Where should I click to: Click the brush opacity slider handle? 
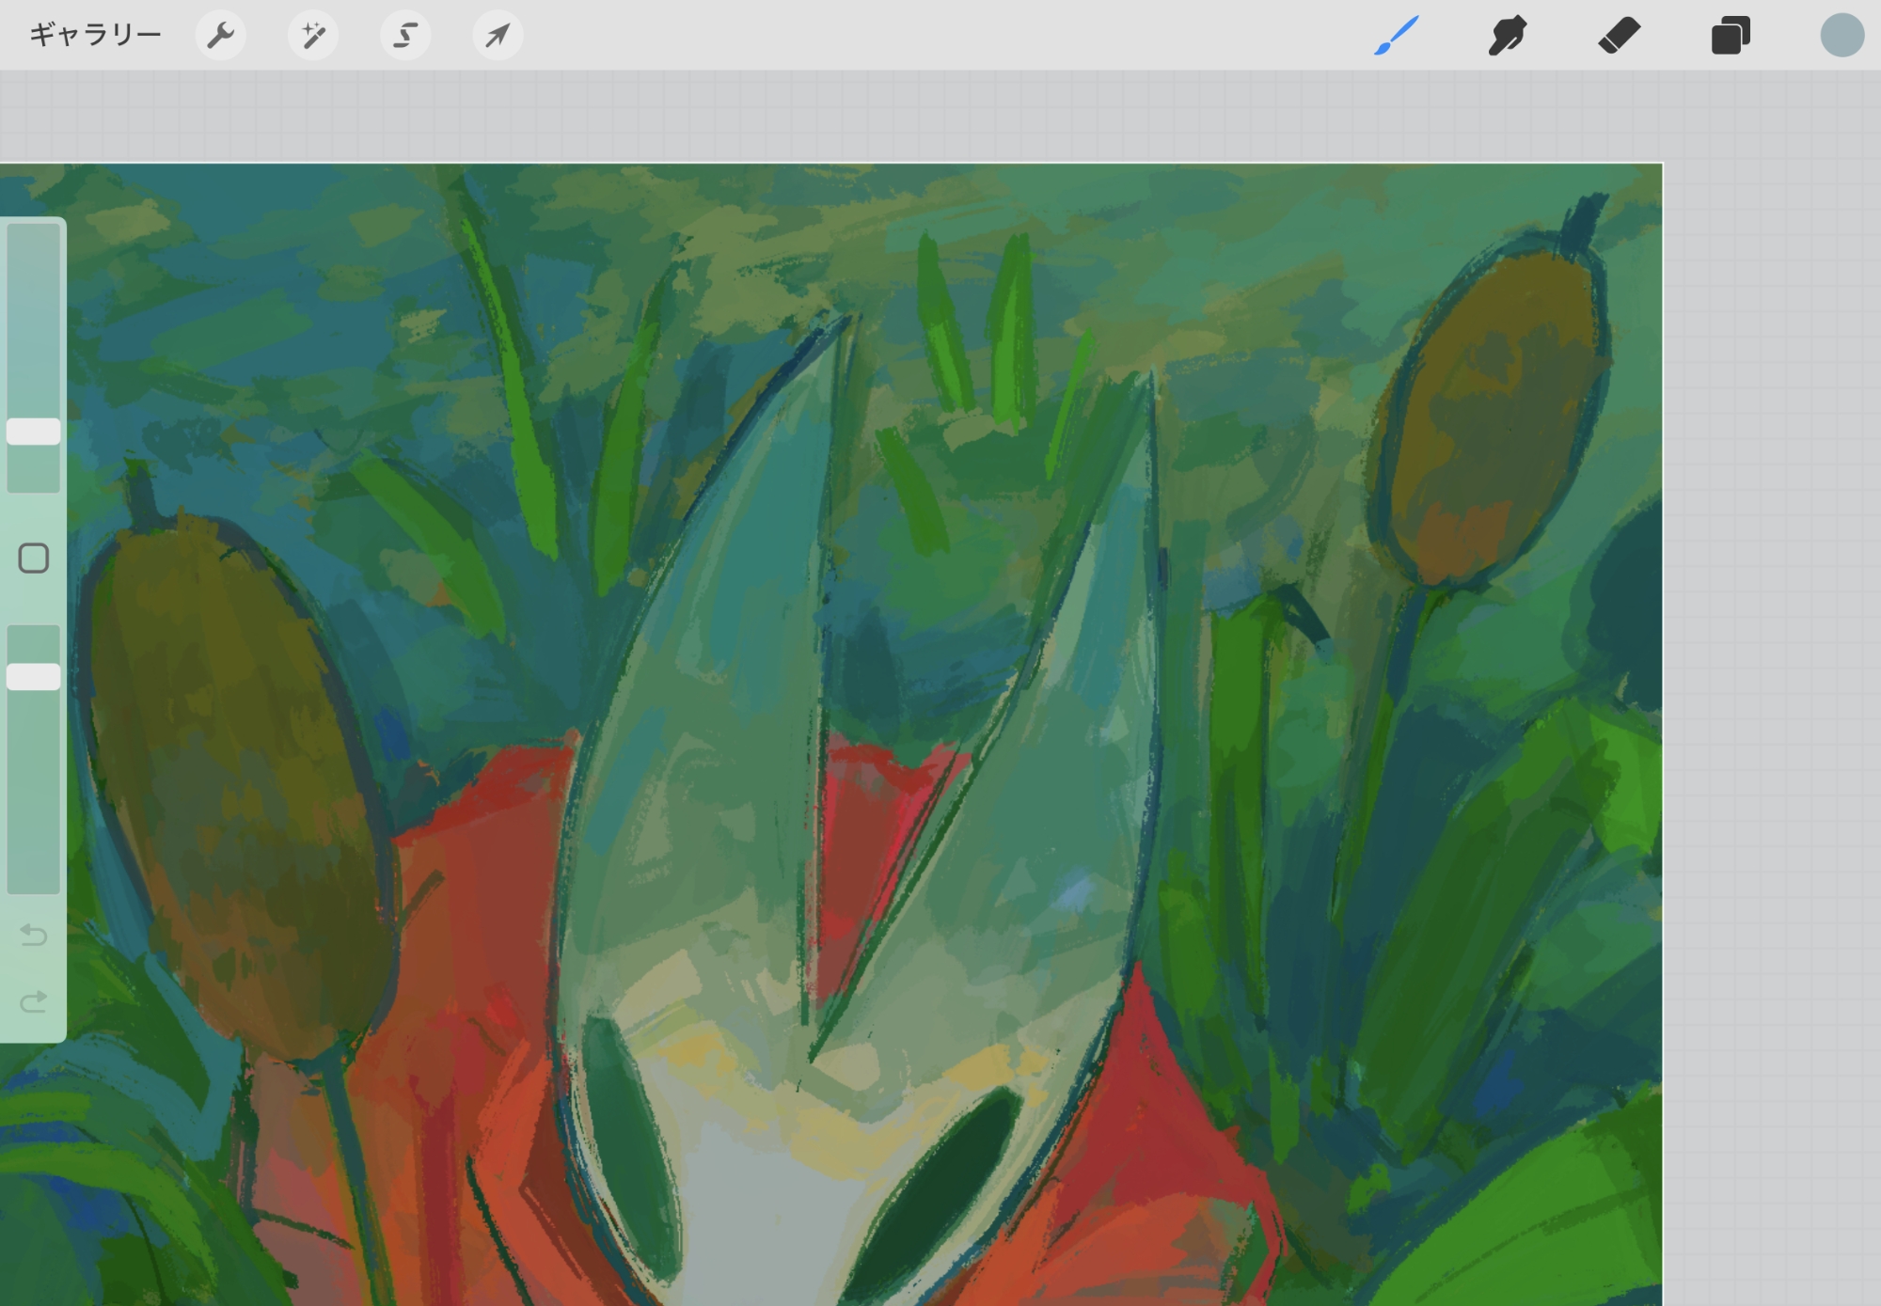pyautogui.click(x=34, y=677)
